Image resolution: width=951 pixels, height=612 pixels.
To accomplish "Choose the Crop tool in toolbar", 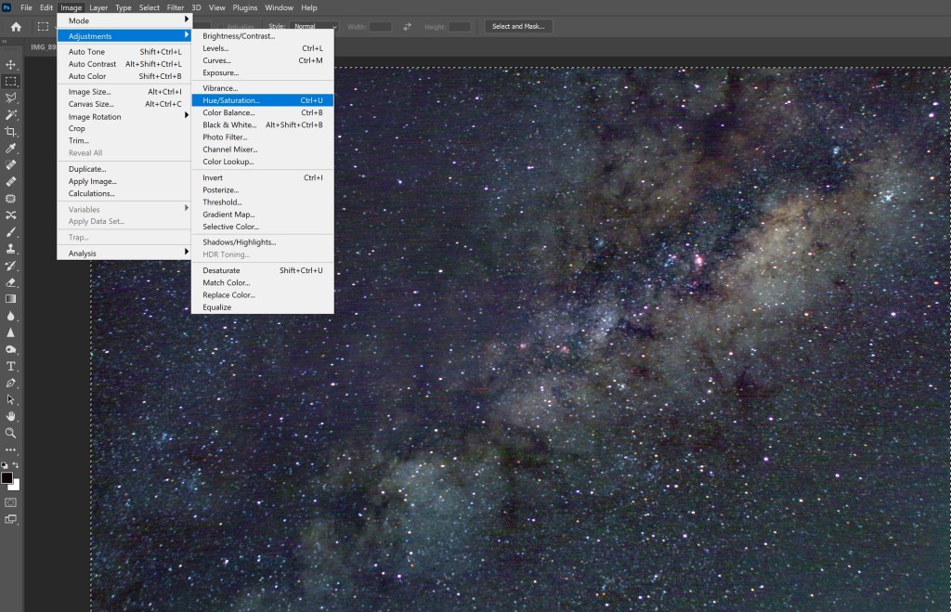I will (11, 131).
